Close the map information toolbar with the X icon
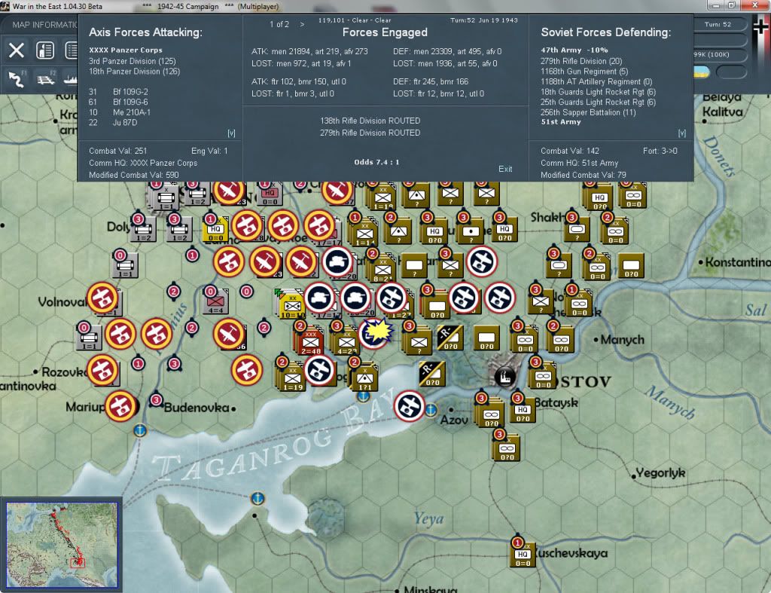Image resolution: width=771 pixels, height=593 pixels. pyautogui.click(x=17, y=50)
